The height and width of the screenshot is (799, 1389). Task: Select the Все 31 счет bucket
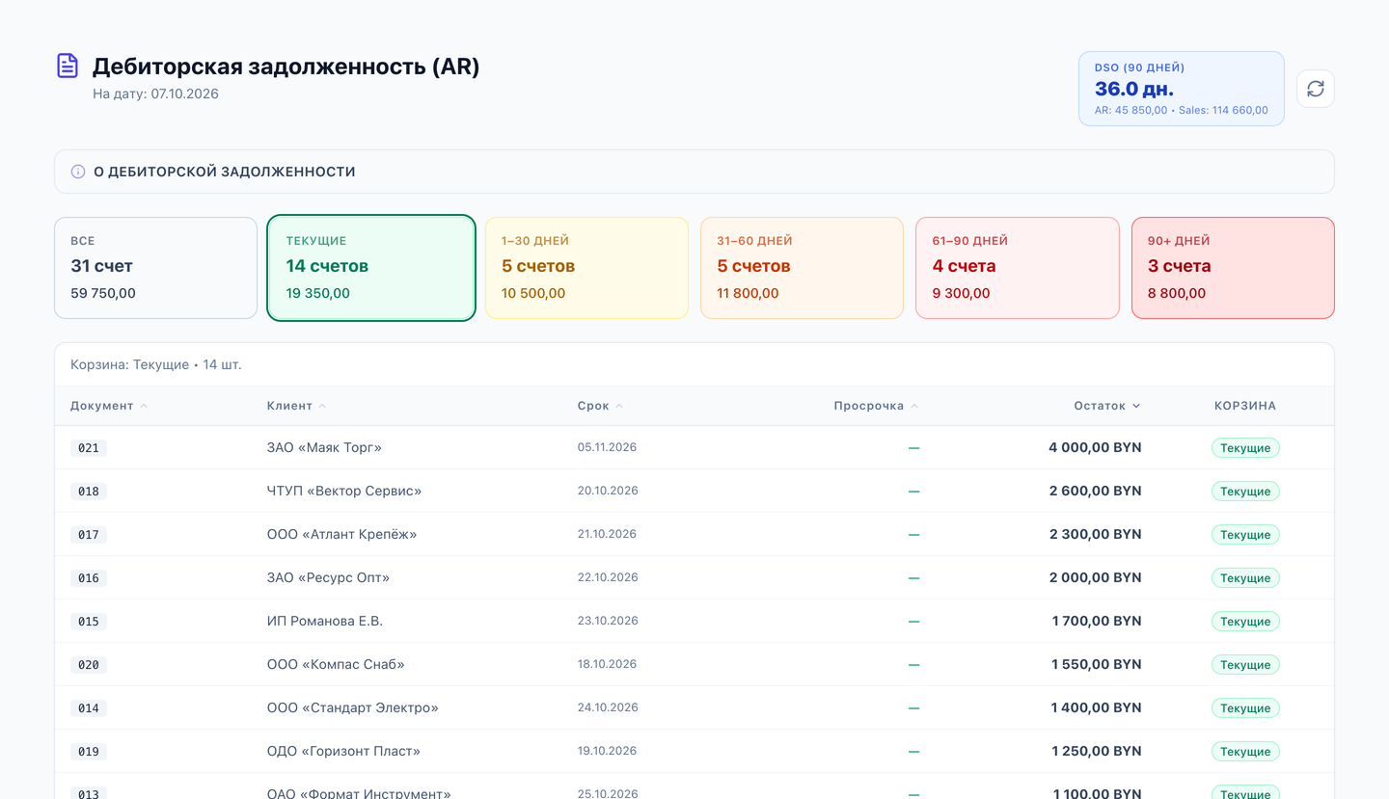[156, 268]
